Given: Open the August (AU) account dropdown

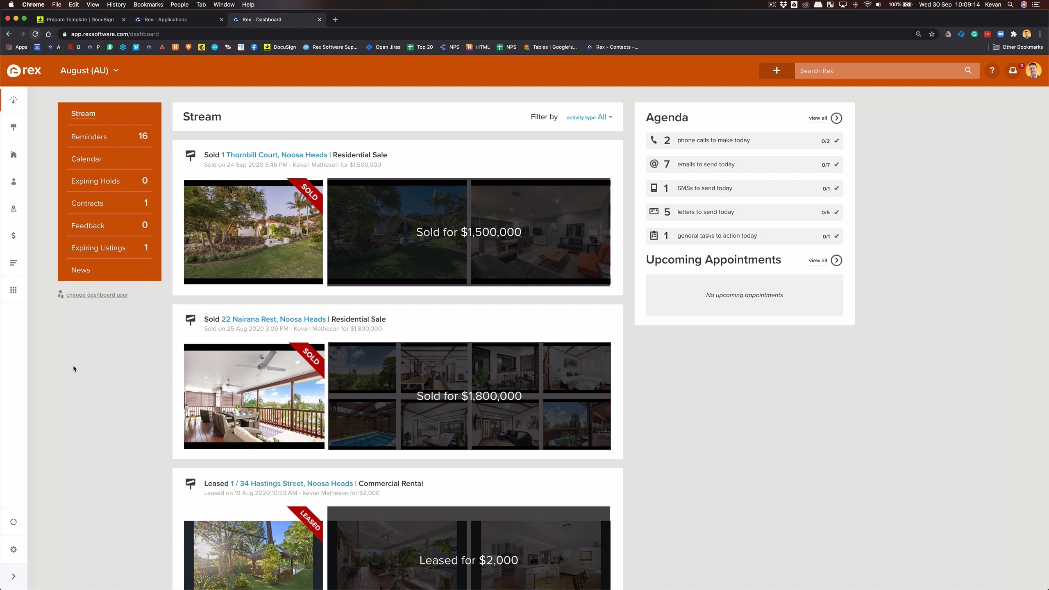Looking at the screenshot, I should [x=89, y=70].
